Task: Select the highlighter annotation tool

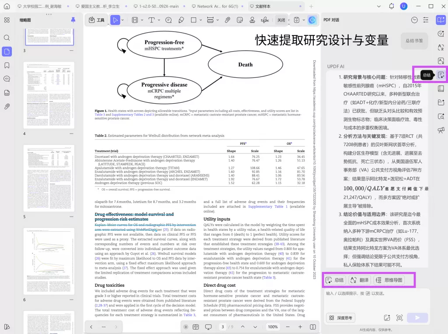Action: click(180, 20)
